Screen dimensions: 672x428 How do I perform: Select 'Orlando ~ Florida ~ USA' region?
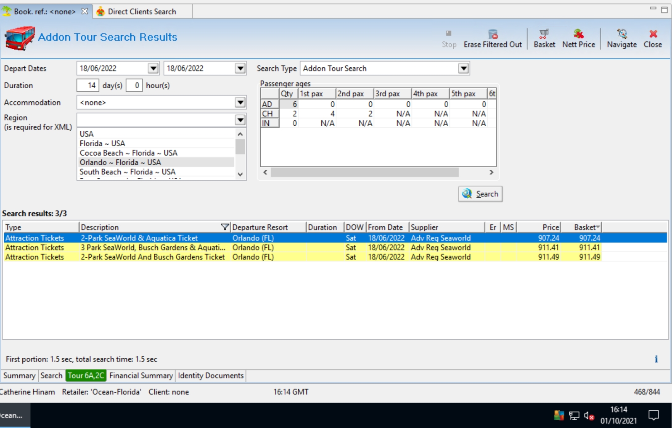coord(156,162)
